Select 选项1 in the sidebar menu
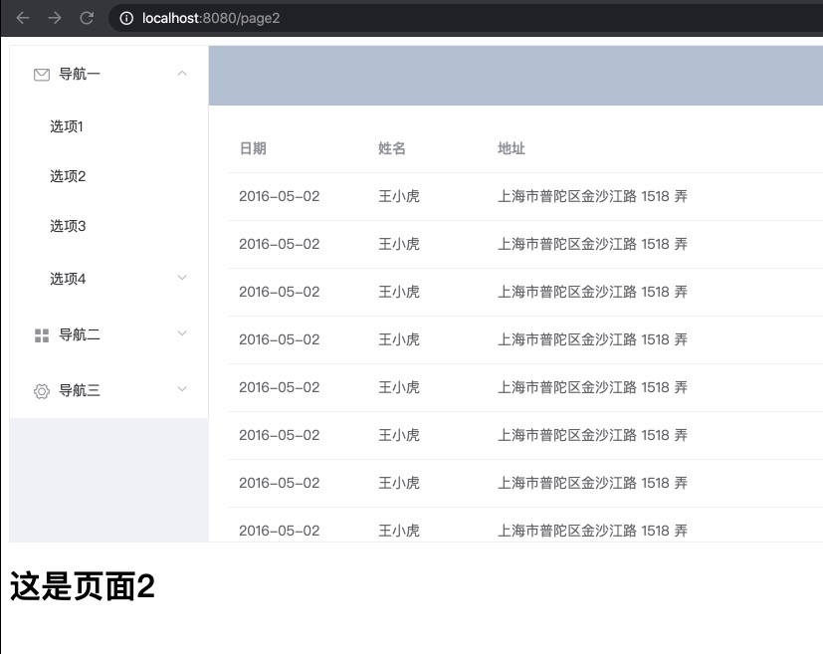823x654 pixels. [x=68, y=126]
